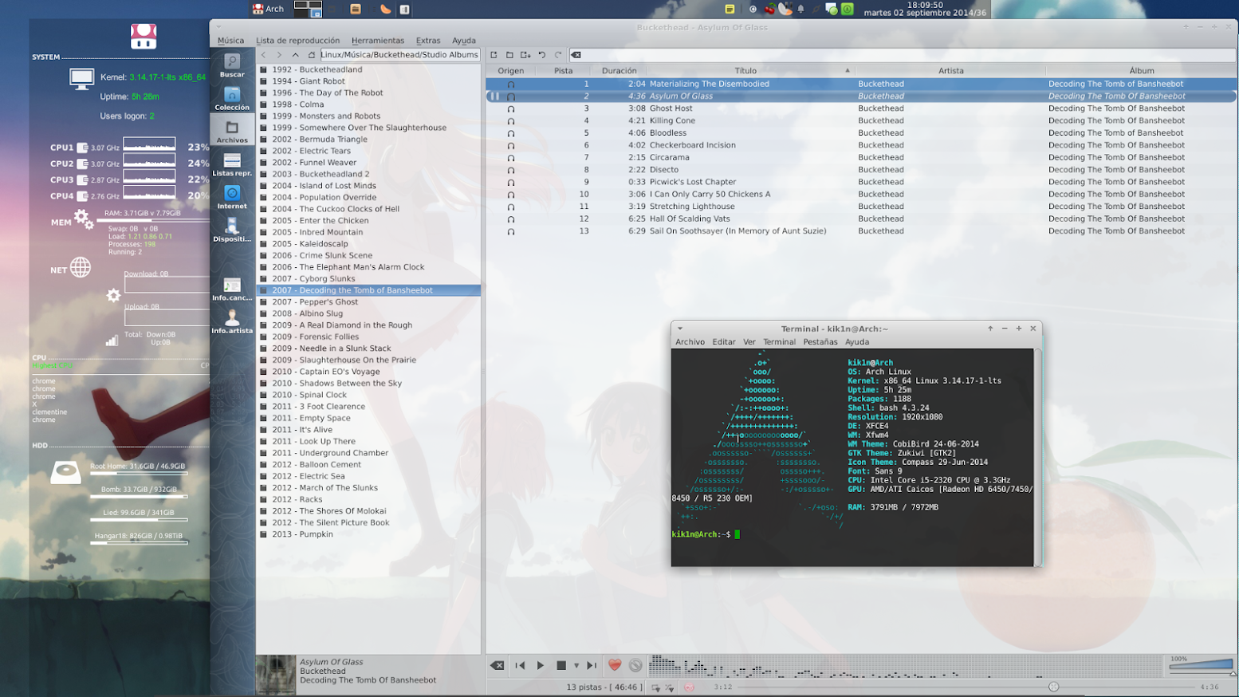Select the Archivos sidebar tab
1239x697 pixels.
[232, 132]
